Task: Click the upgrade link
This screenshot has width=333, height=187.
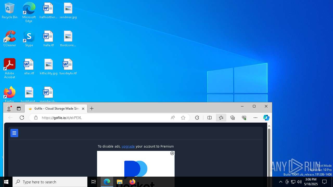Action: point(128,146)
